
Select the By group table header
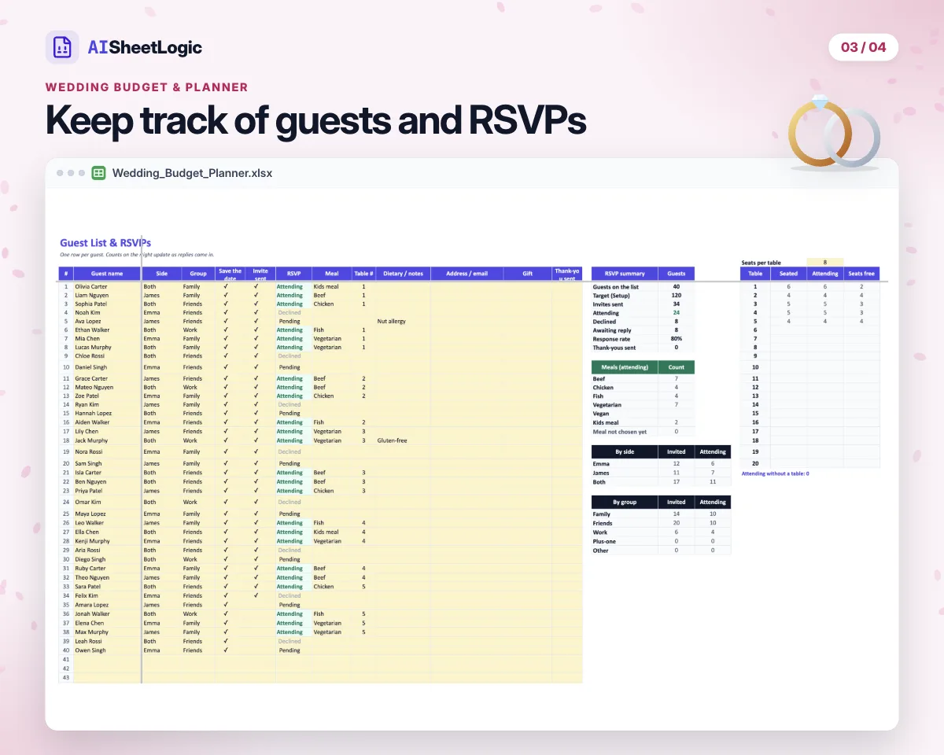click(625, 502)
